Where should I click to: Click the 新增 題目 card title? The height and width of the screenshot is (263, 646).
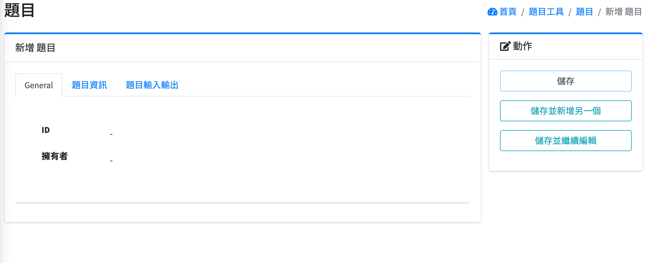(x=35, y=48)
